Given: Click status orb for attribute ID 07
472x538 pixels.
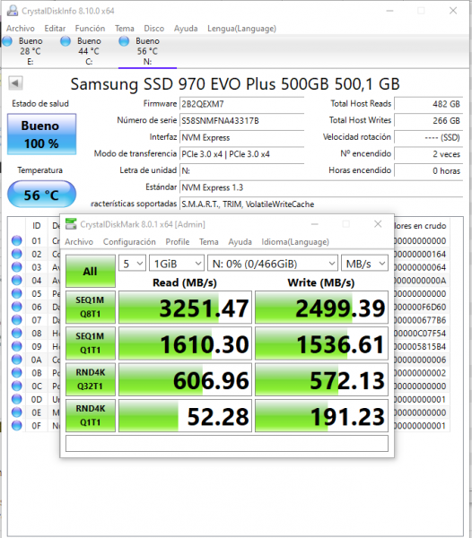Looking at the screenshot, I should pyautogui.click(x=16, y=320).
